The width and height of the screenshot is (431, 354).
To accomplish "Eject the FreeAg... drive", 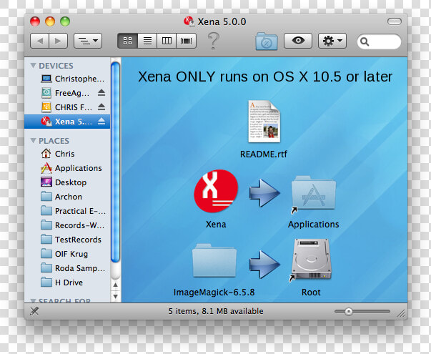I will pyautogui.click(x=101, y=93).
